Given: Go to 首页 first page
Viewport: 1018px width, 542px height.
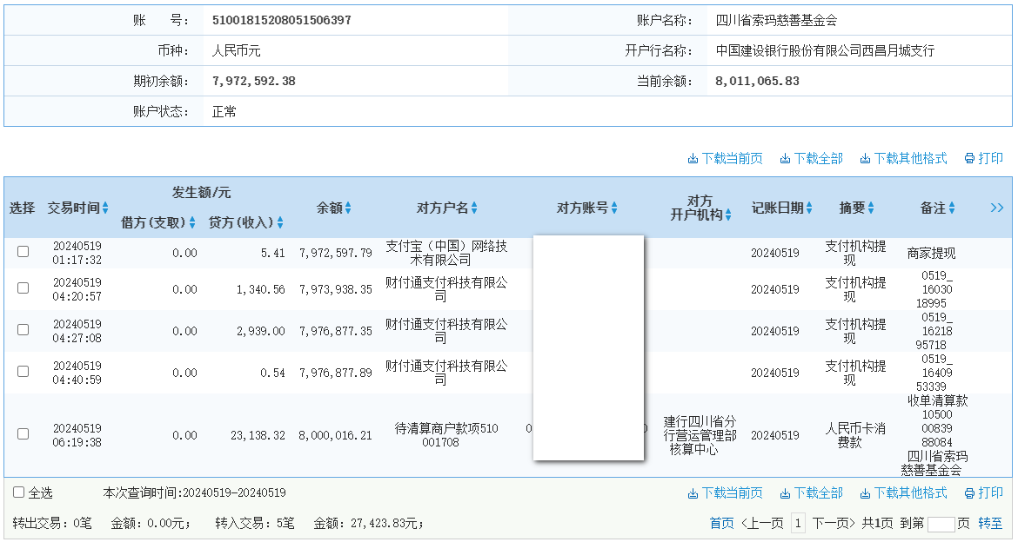Looking at the screenshot, I should point(721,523).
